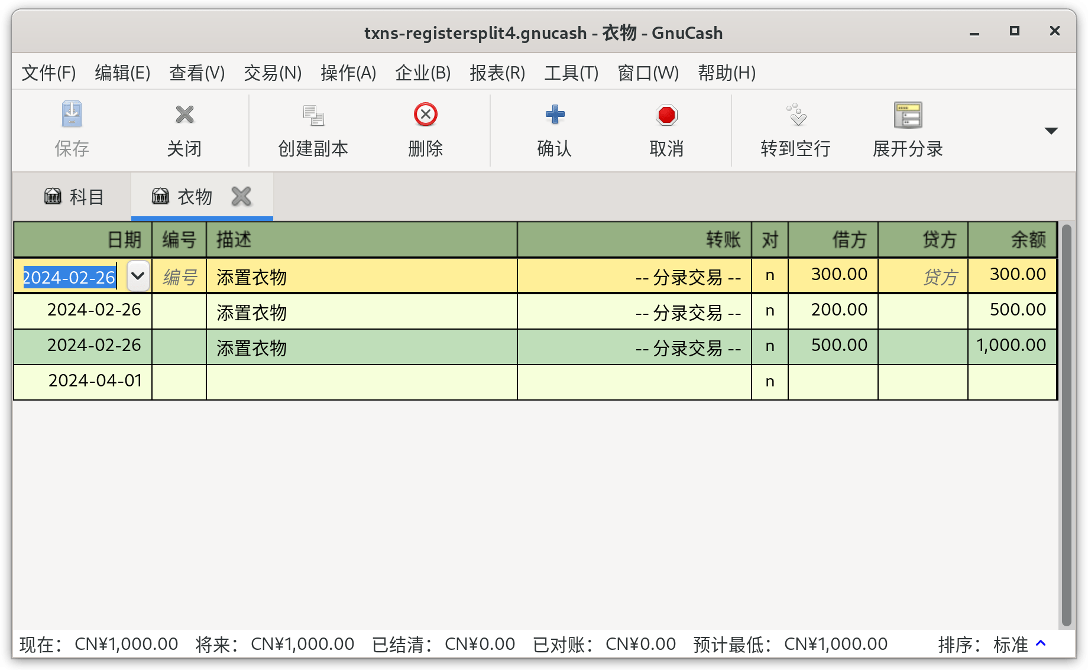Click the Save (保存) toolbar icon
1088x670 pixels.
(x=72, y=115)
